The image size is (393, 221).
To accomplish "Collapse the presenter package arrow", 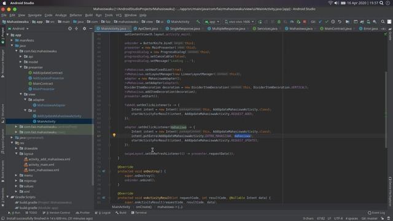I will coord(21,67).
